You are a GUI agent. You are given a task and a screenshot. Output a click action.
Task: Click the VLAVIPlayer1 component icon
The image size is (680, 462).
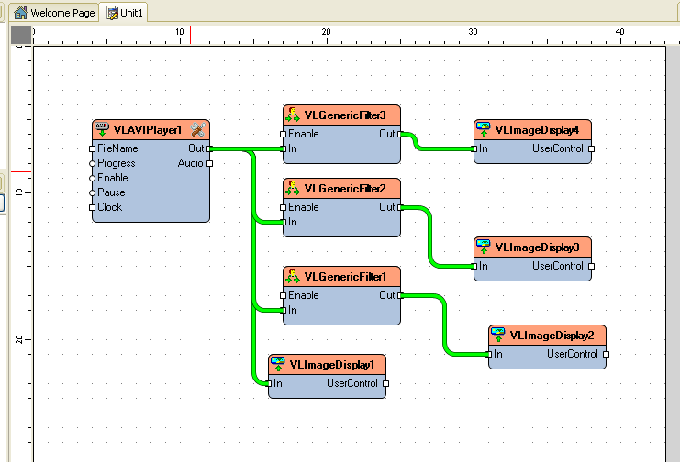pyautogui.click(x=102, y=129)
